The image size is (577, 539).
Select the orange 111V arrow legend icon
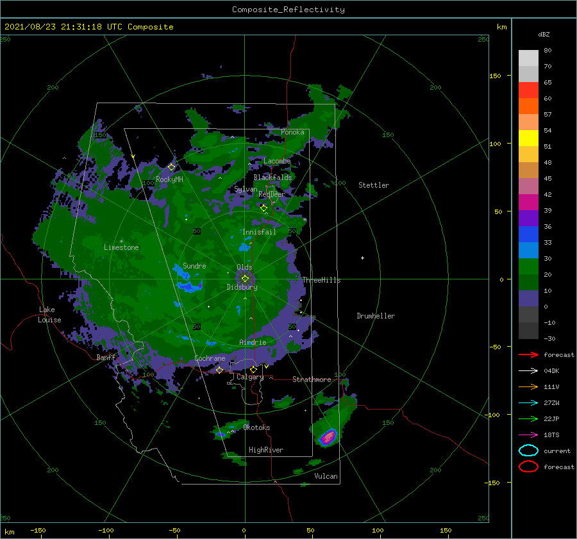pyautogui.click(x=528, y=386)
